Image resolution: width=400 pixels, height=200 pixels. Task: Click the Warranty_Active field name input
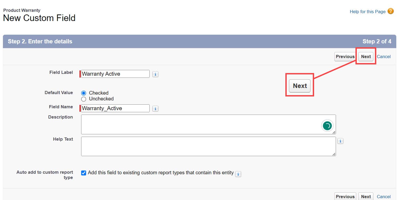point(115,108)
